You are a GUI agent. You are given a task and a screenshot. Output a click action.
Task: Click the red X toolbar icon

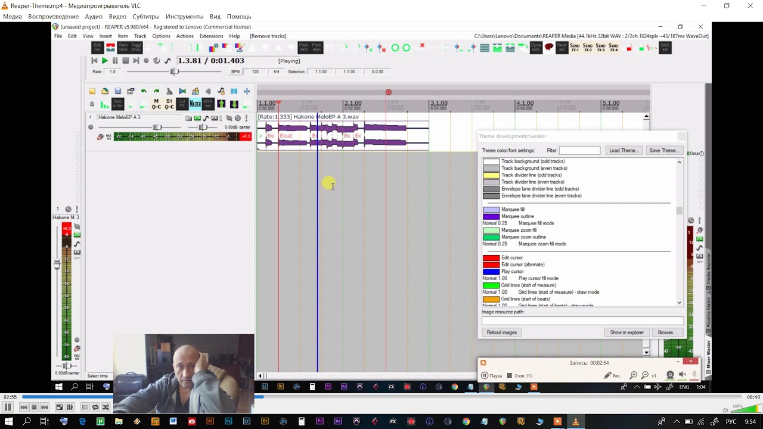tap(422, 46)
